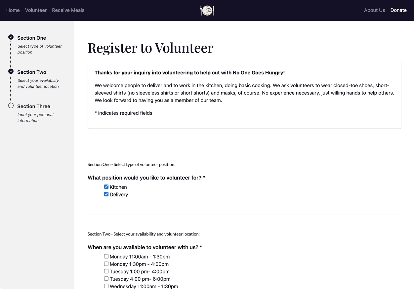Open the About Us page

[x=374, y=10]
